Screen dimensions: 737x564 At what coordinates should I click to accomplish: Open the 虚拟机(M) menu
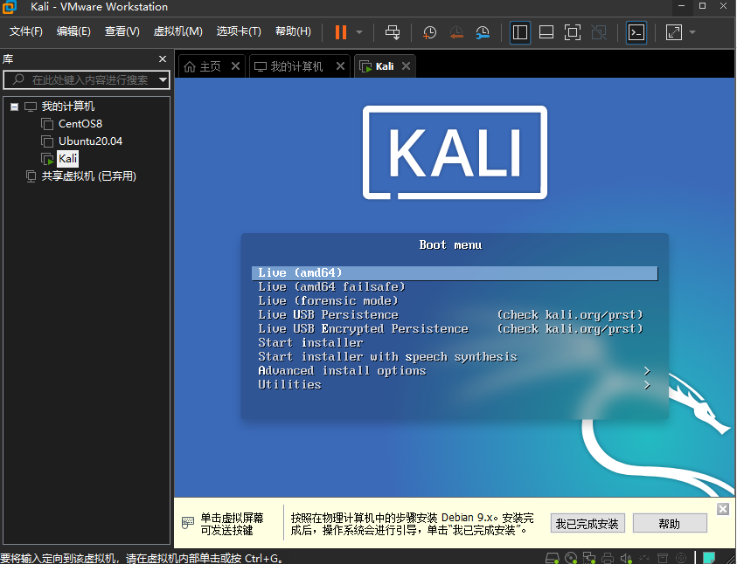point(177,31)
